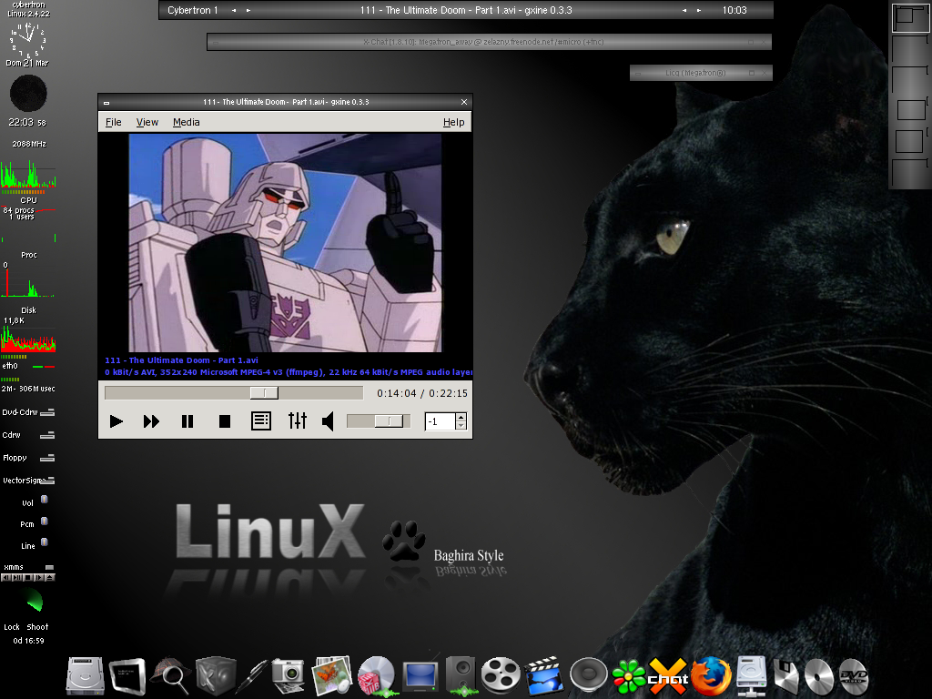Viewport: 932px width, 699px height.
Task: Increase the speed spinner value above -1
Action: click(461, 417)
